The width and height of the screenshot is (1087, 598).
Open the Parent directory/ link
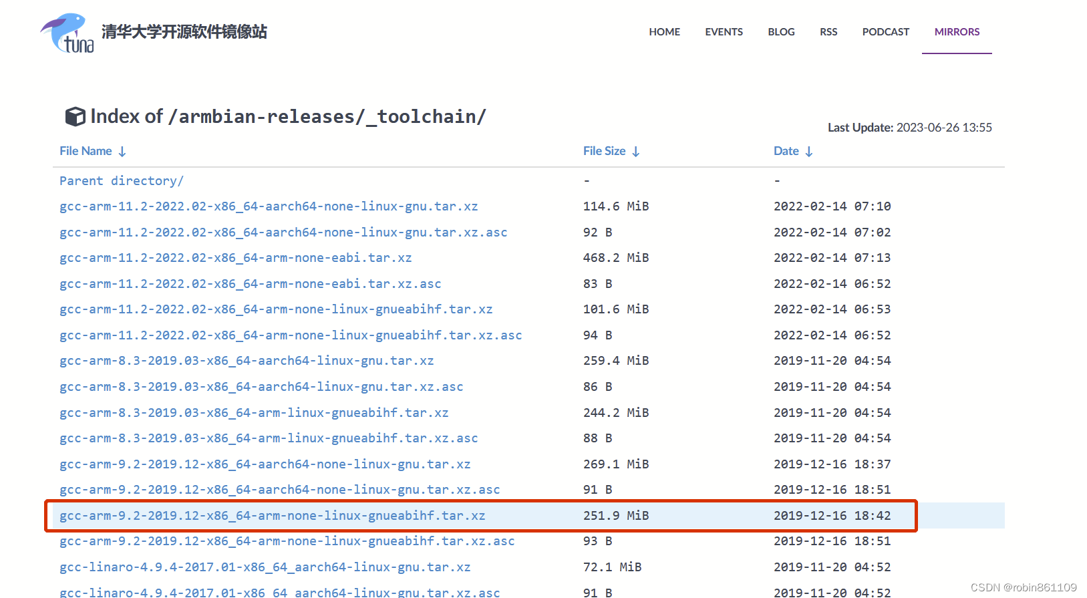pyautogui.click(x=122, y=181)
